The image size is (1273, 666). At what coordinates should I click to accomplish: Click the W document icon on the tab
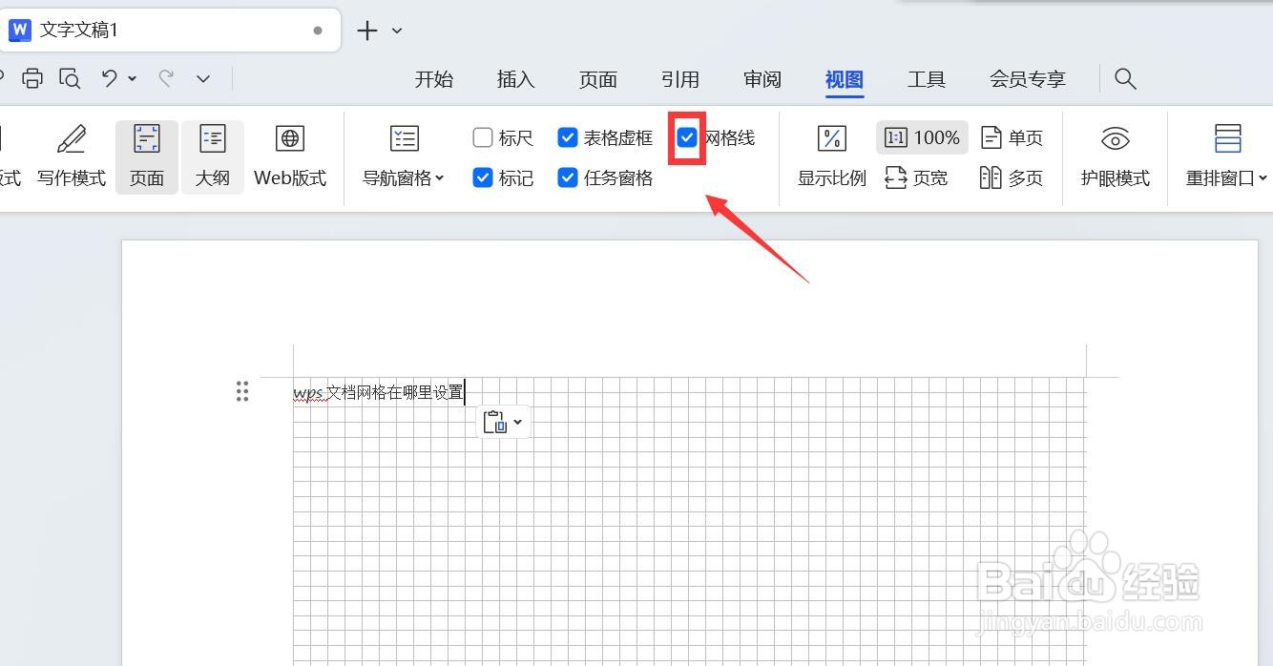click(x=20, y=31)
